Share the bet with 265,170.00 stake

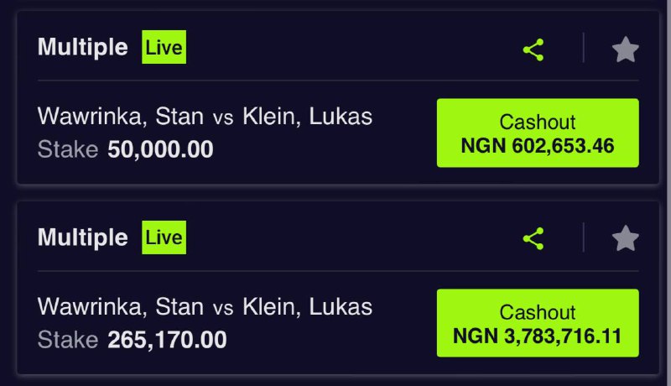click(x=533, y=239)
